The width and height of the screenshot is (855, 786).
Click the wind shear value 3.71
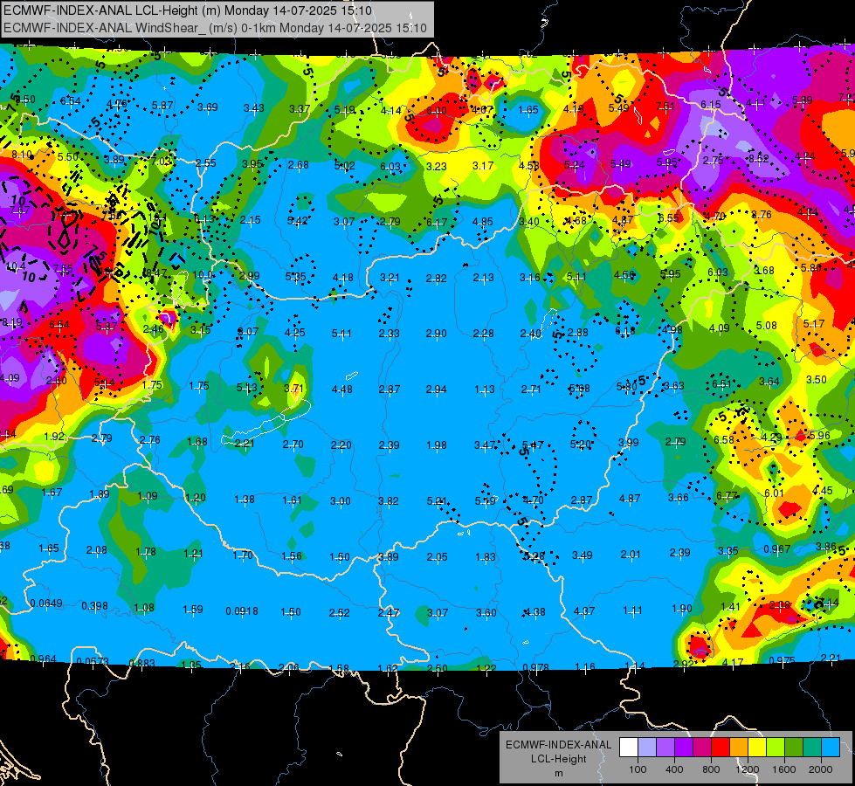pyautogui.click(x=294, y=389)
